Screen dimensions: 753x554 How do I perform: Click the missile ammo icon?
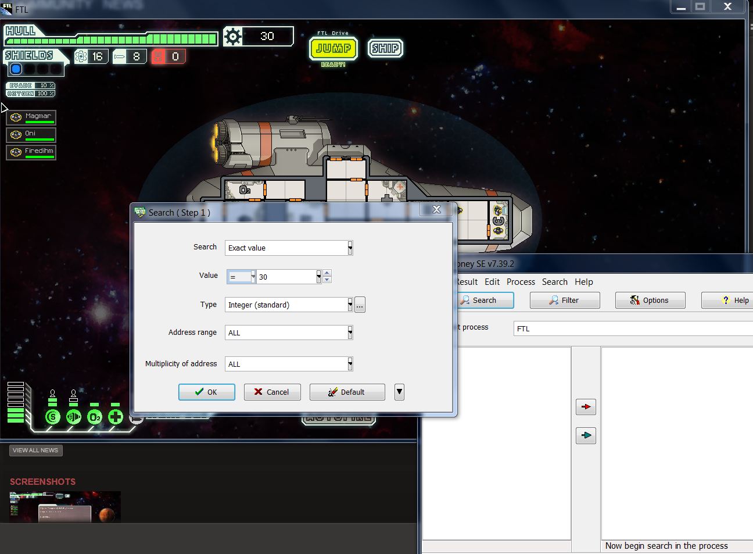(120, 56)
